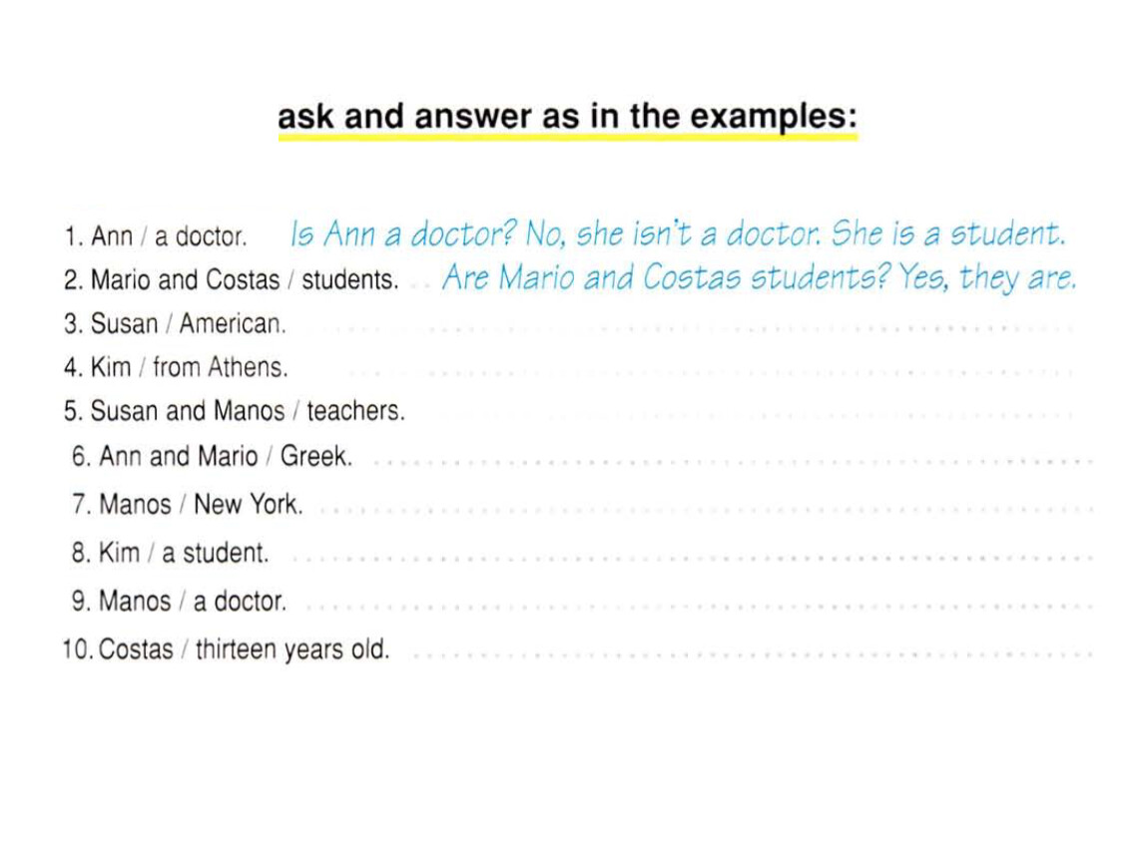The height and width of the screenshot is (862, 1148).
Task: Click the example 'Are Mario and Costas students?'
Action: click(666, 278)
